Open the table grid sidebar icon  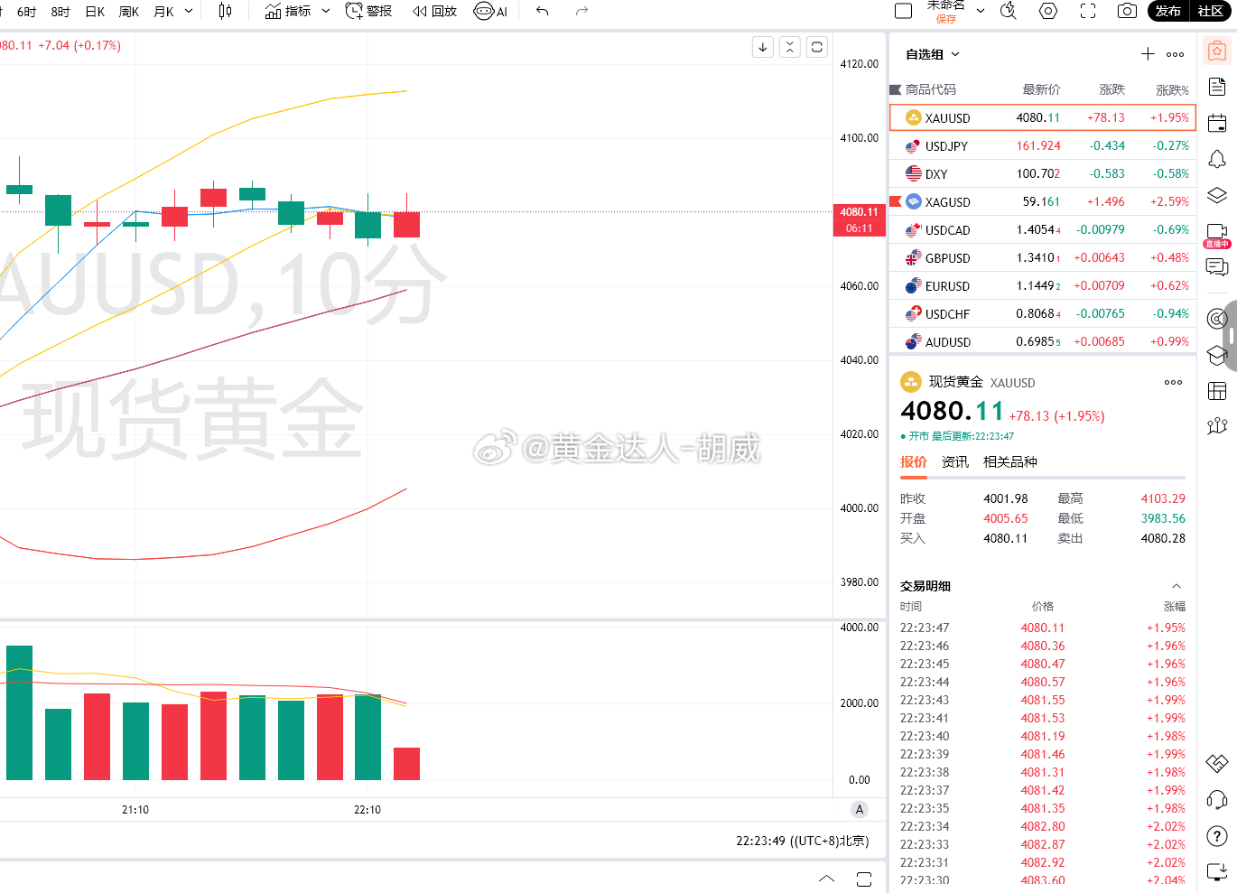point(1217,391)
